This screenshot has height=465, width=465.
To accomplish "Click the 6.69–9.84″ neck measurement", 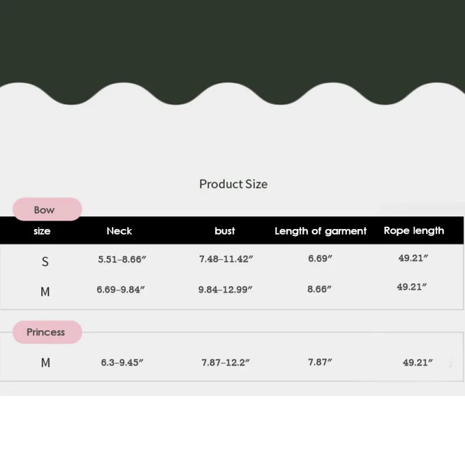I will 119,289.
